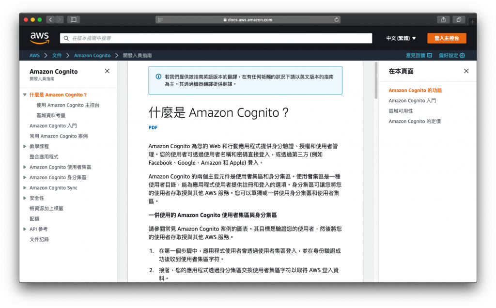This screenshot has height=308, width=496.
Task: Click the info icon in translation notice
Action: (158, 77)
